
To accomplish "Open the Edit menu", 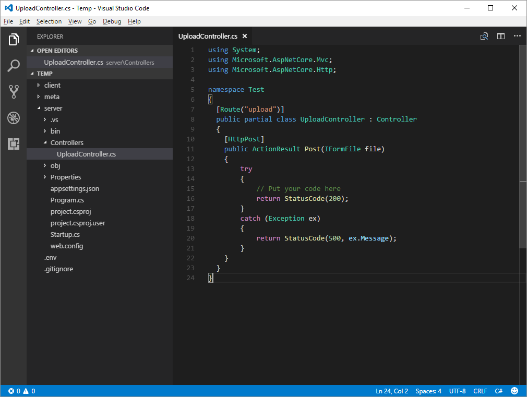I will 25,21.
